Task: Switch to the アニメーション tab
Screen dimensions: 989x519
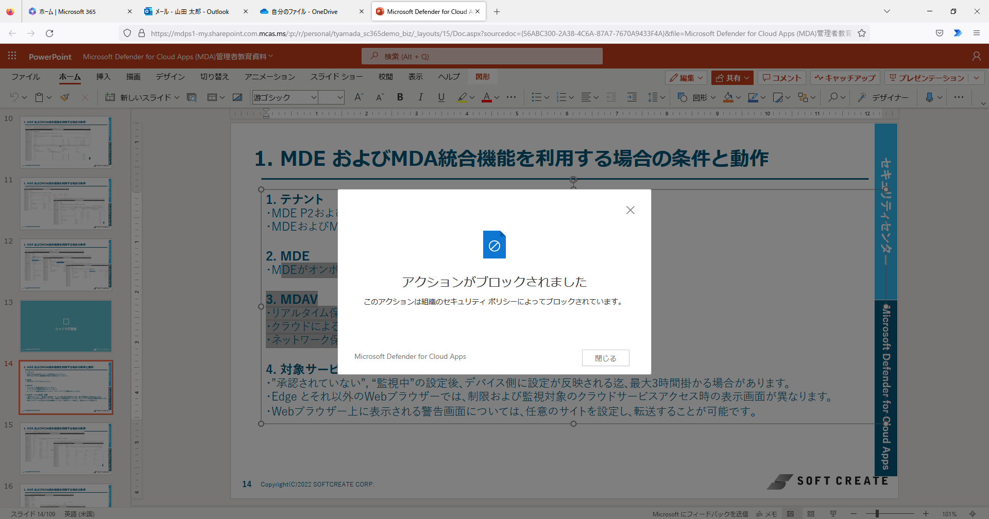Action: click(x=270, y=77)
